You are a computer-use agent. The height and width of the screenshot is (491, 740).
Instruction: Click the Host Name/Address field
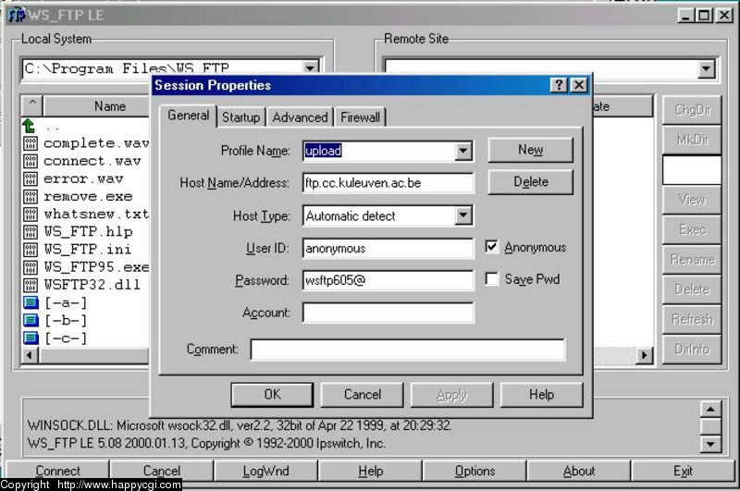click(388, 183)
